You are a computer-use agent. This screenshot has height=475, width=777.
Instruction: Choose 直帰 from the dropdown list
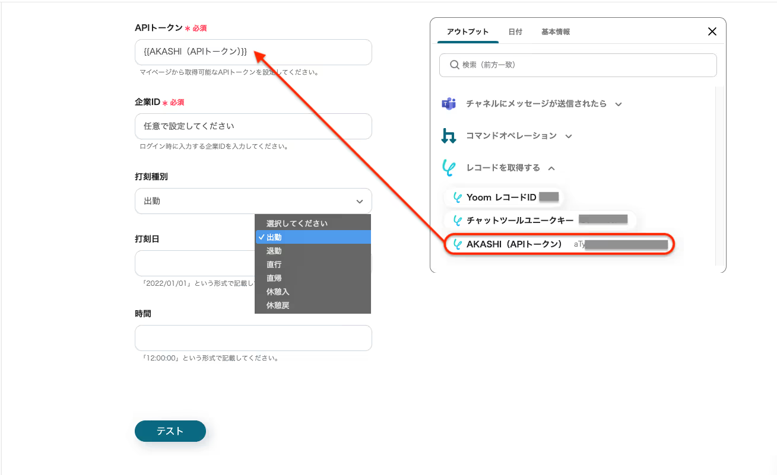pos(313,278)
